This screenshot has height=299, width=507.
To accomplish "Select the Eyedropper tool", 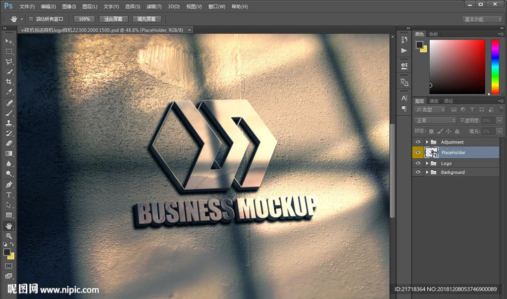I will [9, 92].
